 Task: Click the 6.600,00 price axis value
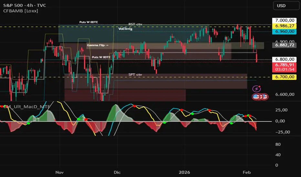[x=285, y=94]
